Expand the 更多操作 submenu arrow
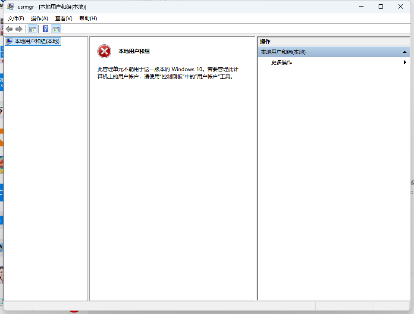The width and height of the screenshot is (414, 314). click(405, 62)
